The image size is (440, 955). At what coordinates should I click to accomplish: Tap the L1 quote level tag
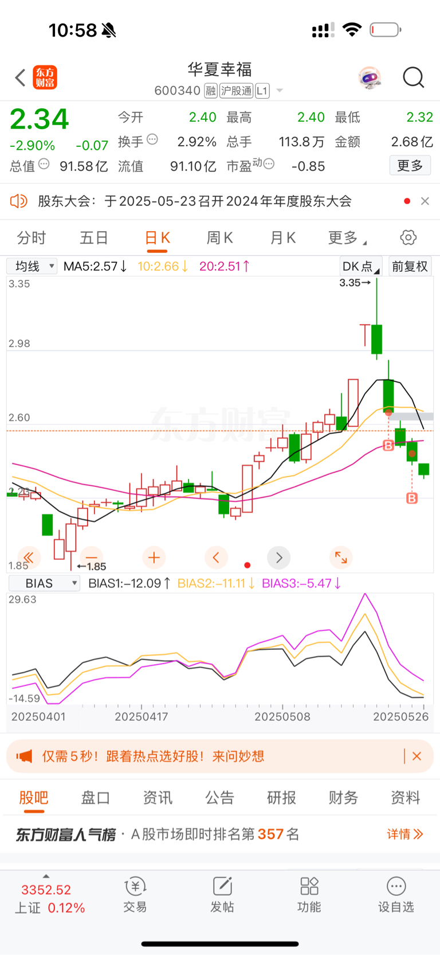click(x=262, y=91)
